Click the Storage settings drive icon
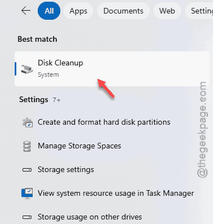This screenshot has height=224, width=213. [27, 170]
